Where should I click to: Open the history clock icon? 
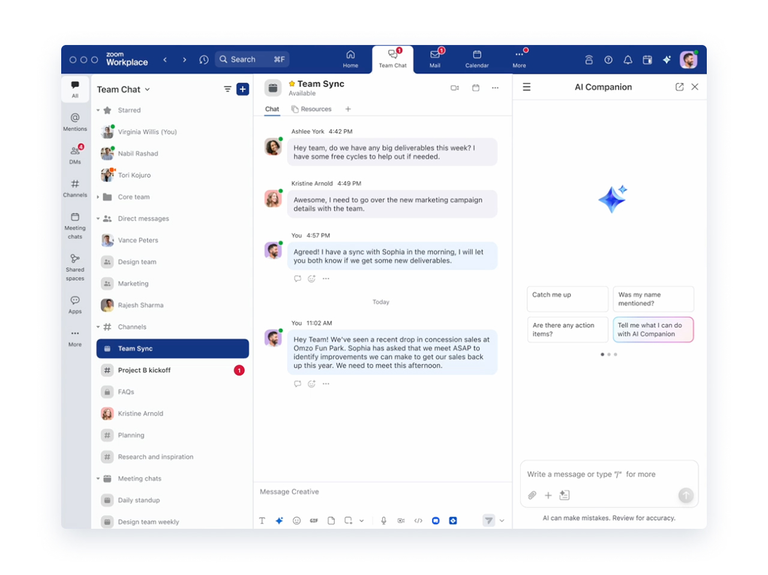click(204, 59)
